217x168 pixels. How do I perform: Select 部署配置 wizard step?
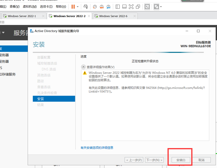coord(44,57)
